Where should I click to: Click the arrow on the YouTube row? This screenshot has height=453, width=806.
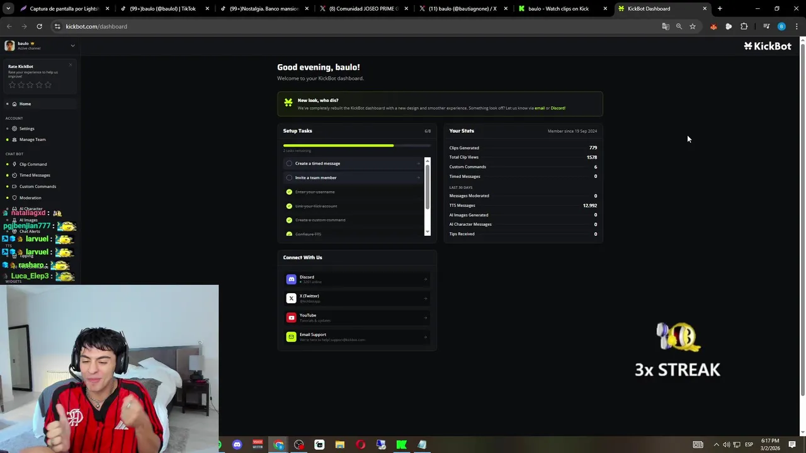pos(426,318)
